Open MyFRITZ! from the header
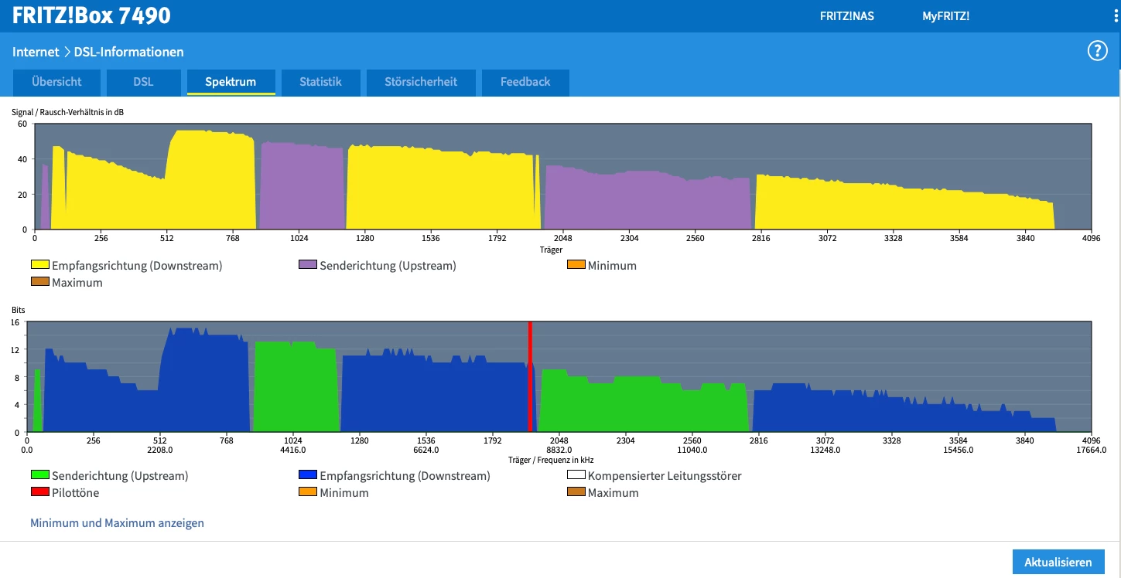 [x=945, y=15]
